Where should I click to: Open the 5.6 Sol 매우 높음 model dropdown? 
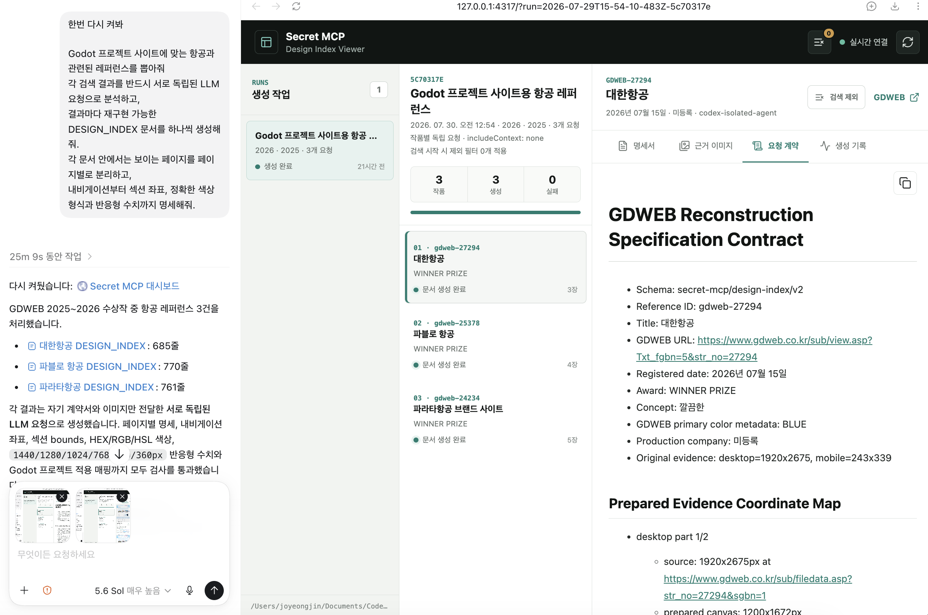coord(133,591)
